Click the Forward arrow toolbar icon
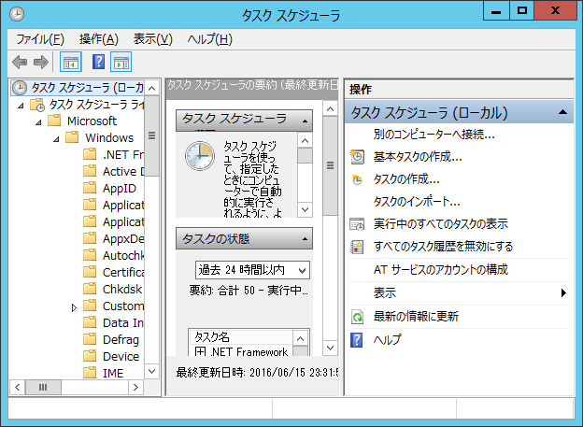The height and width of the screenshot is (427, 583). (41, 62)
